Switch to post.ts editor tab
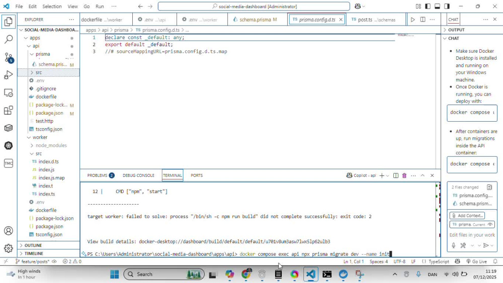Viewport: 503px width, 283px height. click(x=373, y=20)
